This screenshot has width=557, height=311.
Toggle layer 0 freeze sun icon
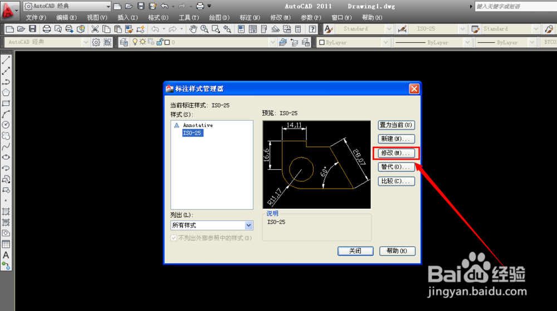(143, 42)
